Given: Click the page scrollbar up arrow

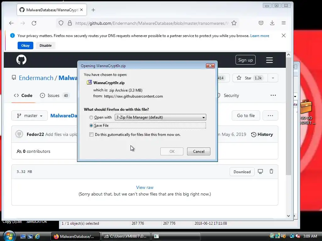Looking at the screenshot, I should (288, 55).
